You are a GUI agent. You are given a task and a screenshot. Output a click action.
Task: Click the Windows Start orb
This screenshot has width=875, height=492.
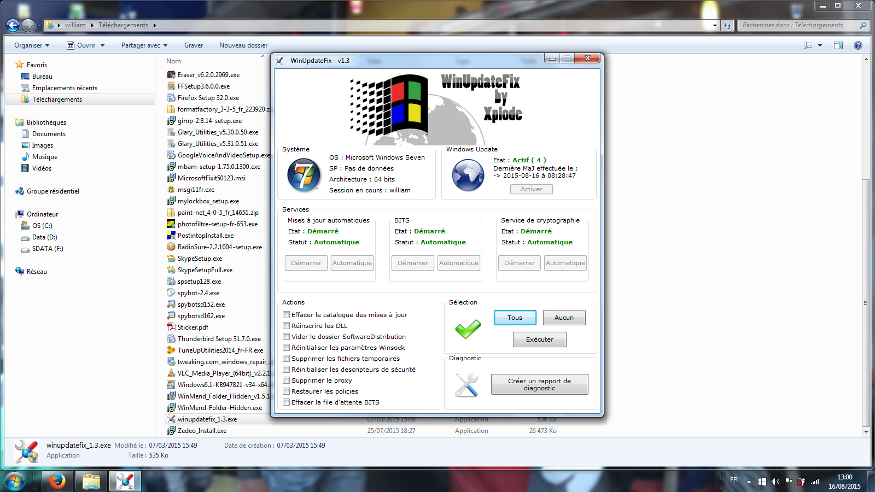14,481
